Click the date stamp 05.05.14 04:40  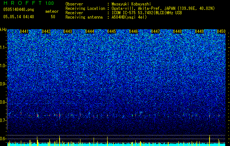pos(19,17)
